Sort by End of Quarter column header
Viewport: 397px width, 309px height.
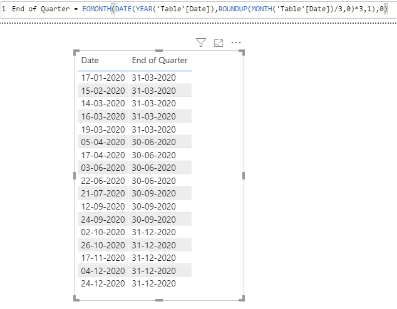(160, 61)
